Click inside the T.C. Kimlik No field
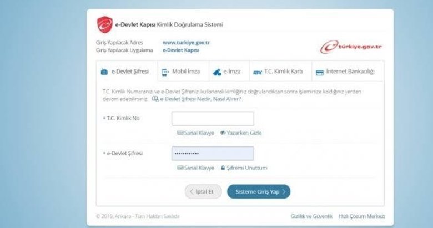 click(x=212, y=119)
